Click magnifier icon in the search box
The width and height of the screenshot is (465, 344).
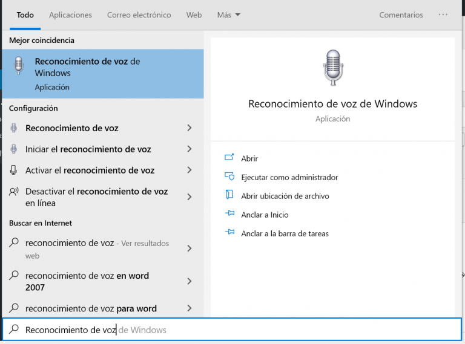click(14, 329)
